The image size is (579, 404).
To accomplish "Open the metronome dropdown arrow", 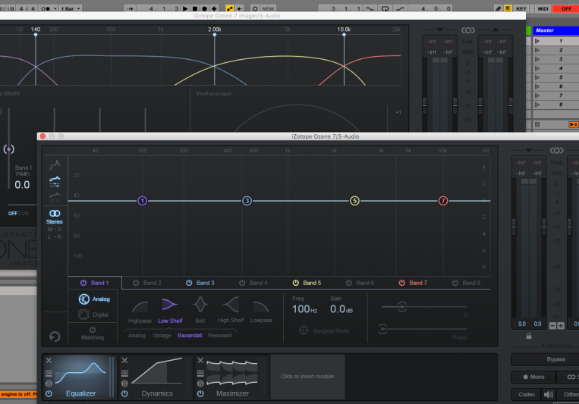I will (55, 8).
